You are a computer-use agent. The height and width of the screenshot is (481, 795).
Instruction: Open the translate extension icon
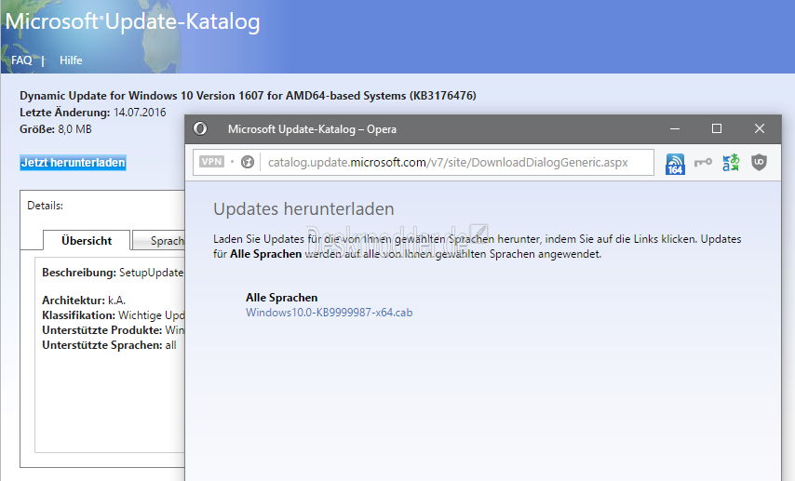pos(731,162)
